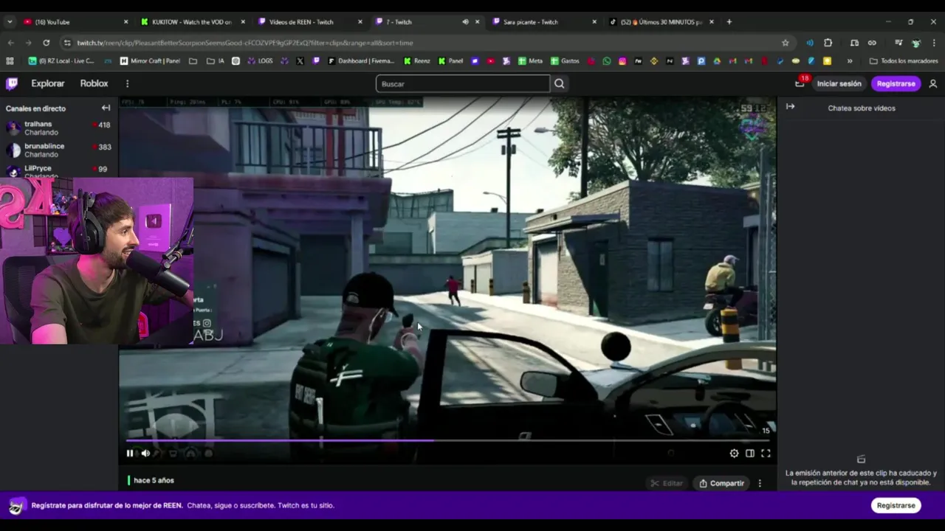View site information icon in address bar
945x531 pixels.
click(67, 43)
